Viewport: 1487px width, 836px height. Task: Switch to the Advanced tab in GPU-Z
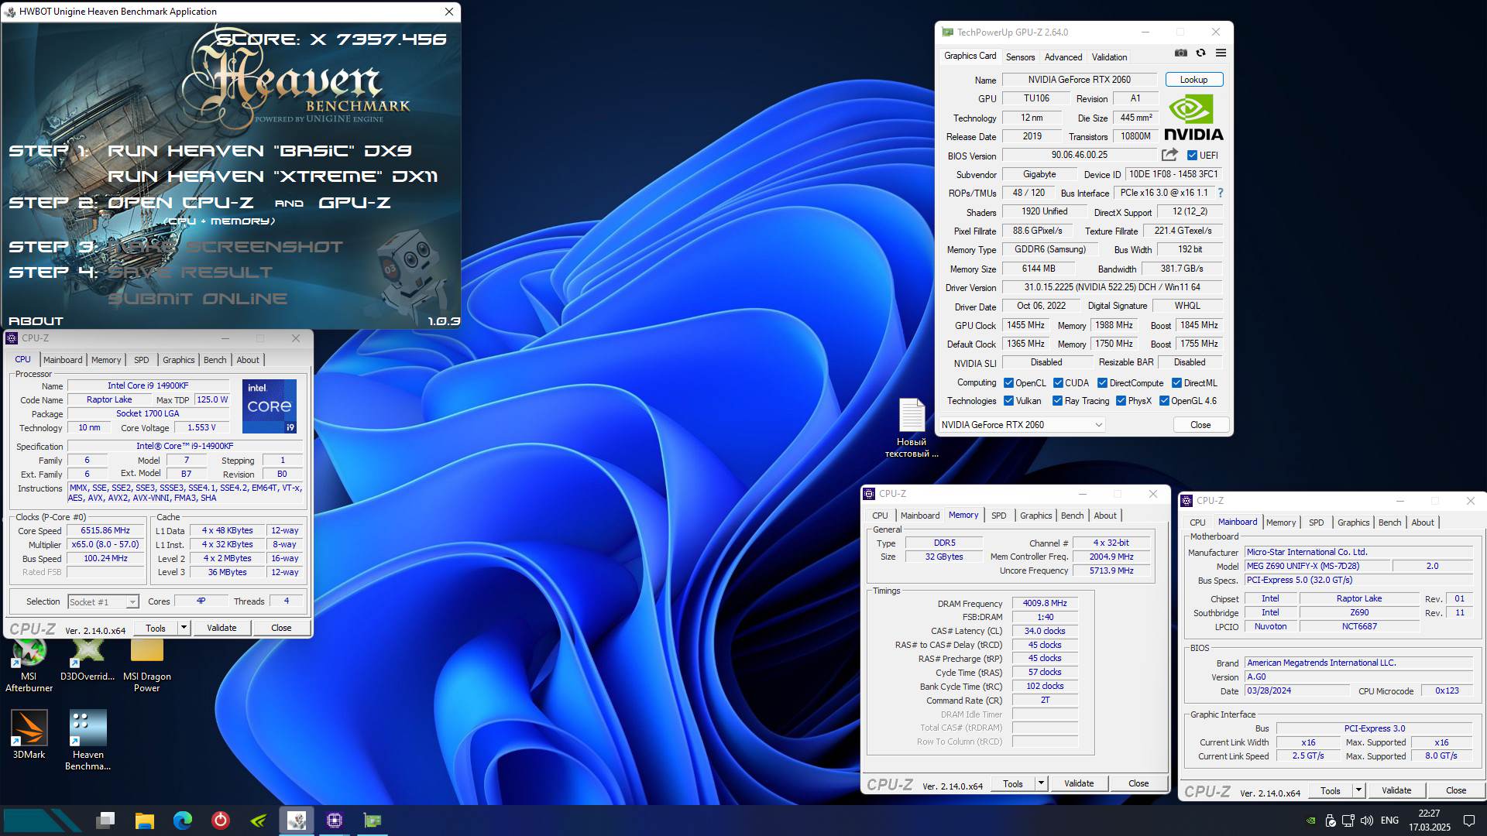[1063, 57]
